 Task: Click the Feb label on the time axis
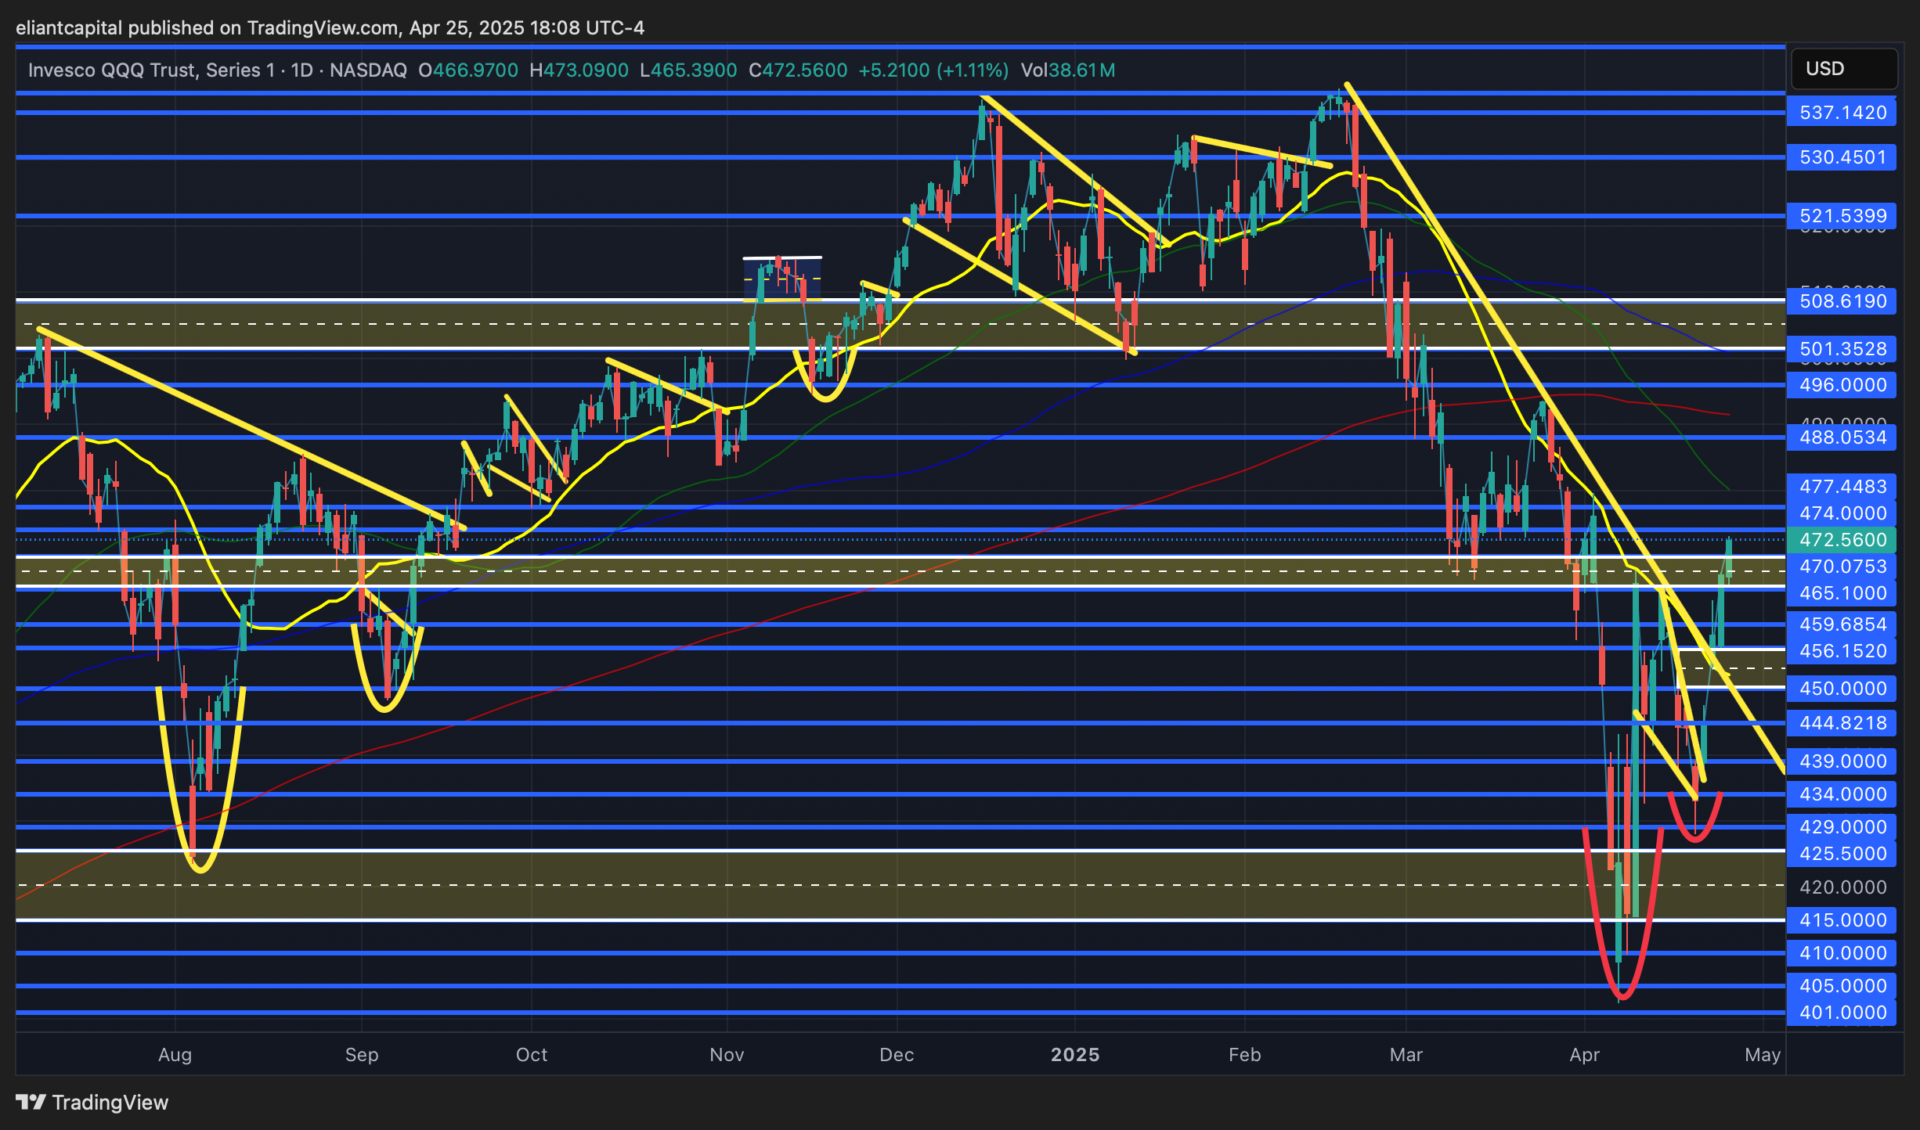coord(1245,1055)
